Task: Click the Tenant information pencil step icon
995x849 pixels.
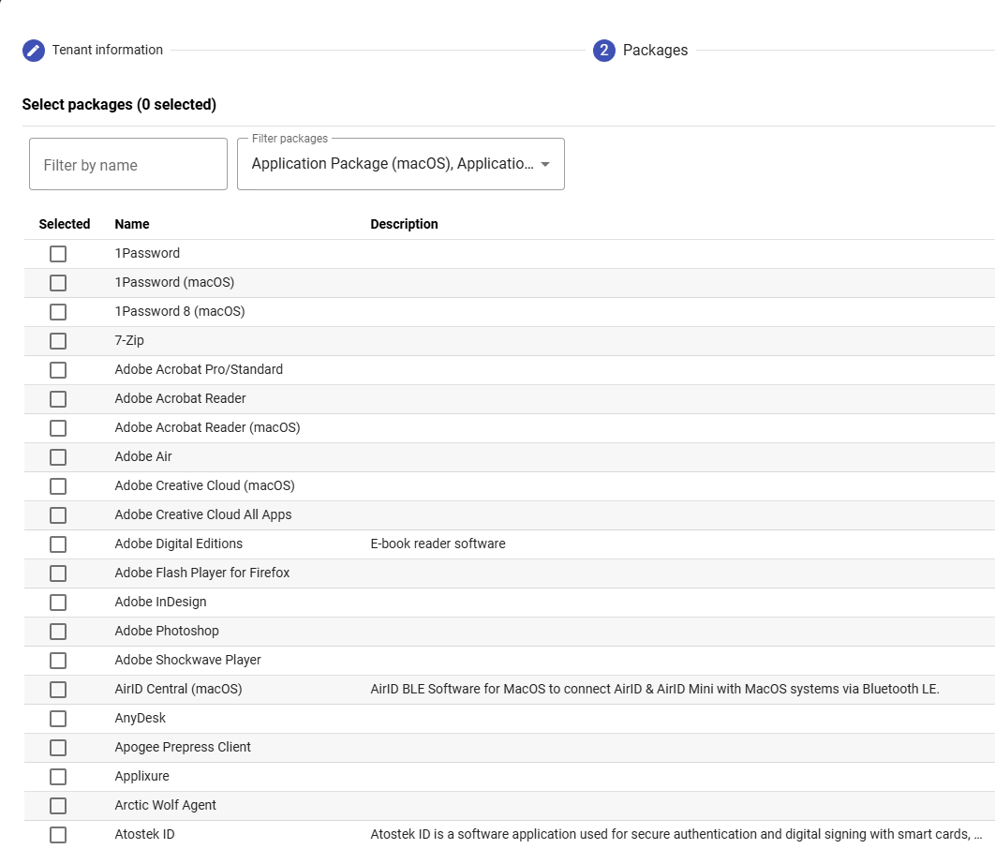Action: tap(34, 51)
